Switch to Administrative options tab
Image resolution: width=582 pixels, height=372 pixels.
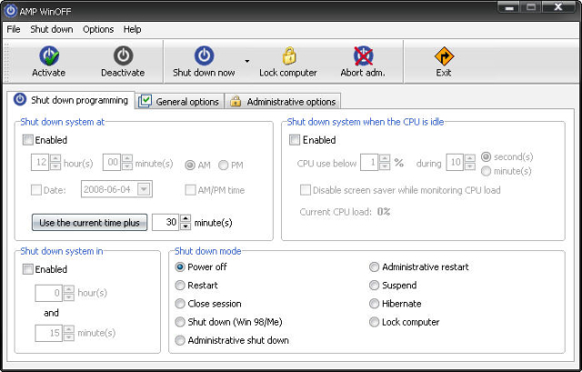pyautogui.click(x=283, y=101)
